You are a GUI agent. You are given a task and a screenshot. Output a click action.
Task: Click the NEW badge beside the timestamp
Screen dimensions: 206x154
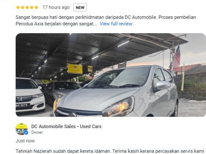[80, 8]
